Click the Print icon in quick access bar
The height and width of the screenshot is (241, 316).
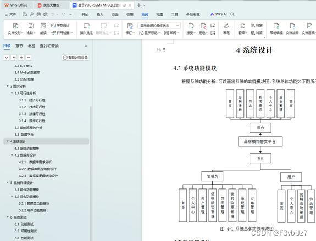pyautogui.click(x=38, y=14)
